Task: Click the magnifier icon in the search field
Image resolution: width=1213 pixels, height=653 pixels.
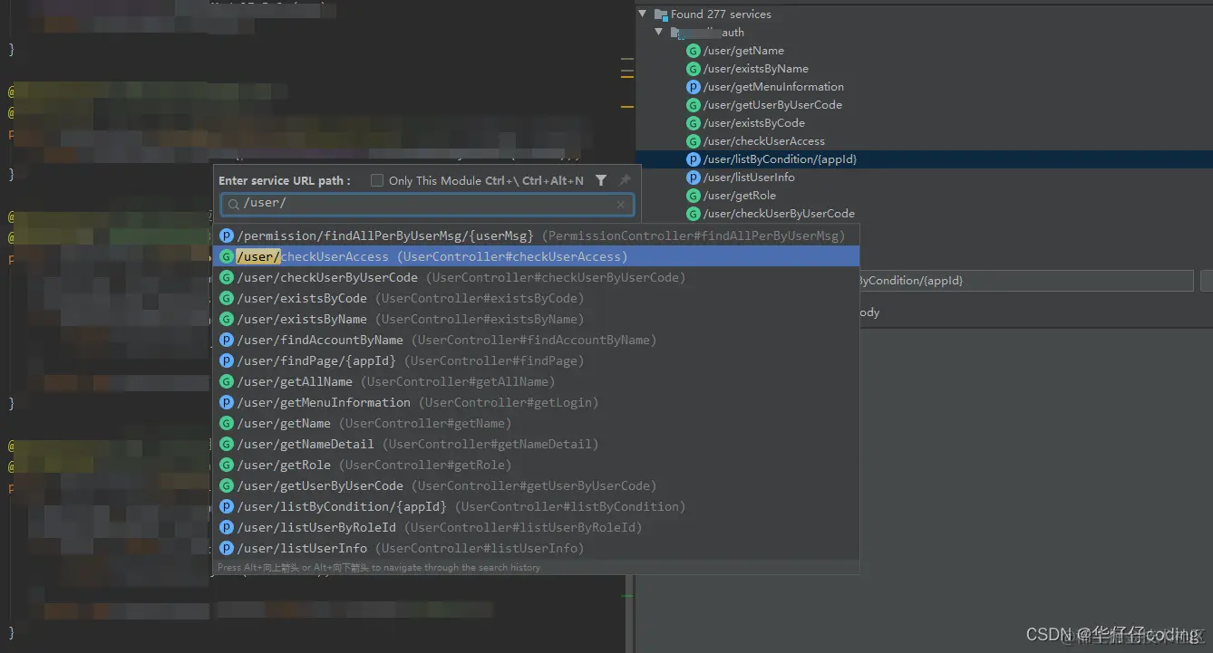Action: [234, 205]
